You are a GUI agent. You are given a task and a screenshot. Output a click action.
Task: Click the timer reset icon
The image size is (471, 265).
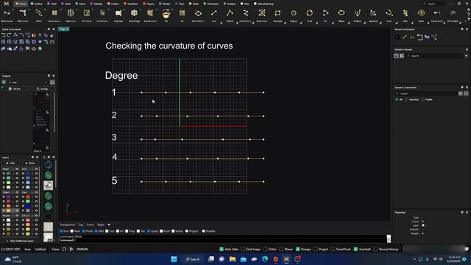click(x=64, y=249)
